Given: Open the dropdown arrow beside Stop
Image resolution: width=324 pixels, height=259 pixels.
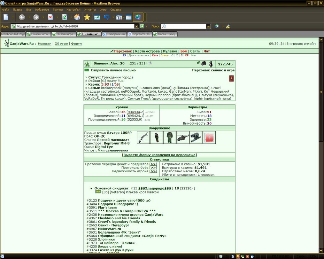Looking at the screenshot, I should click(57, 17).
